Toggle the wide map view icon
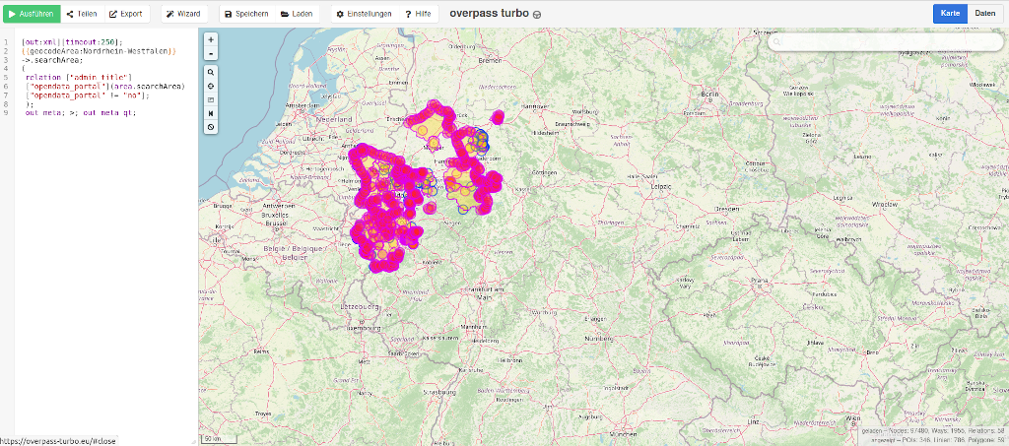This screenshot has width=1009, height=446. [x=211, y=113]
